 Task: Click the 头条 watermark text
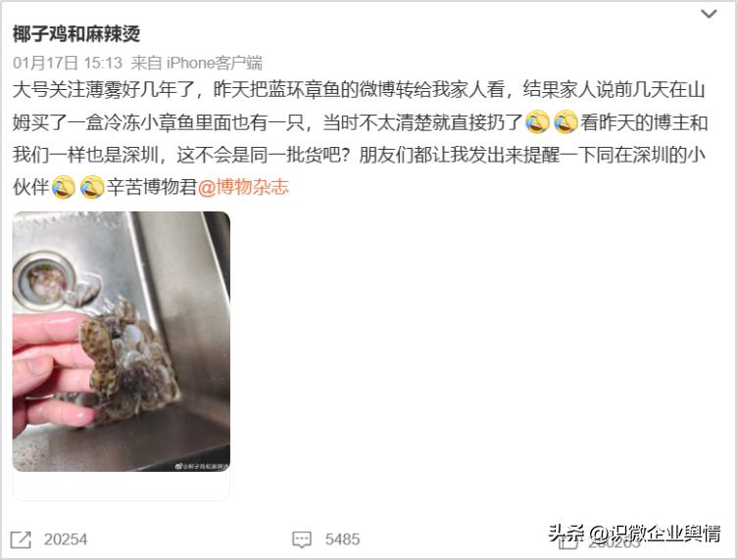click(566, 534)
